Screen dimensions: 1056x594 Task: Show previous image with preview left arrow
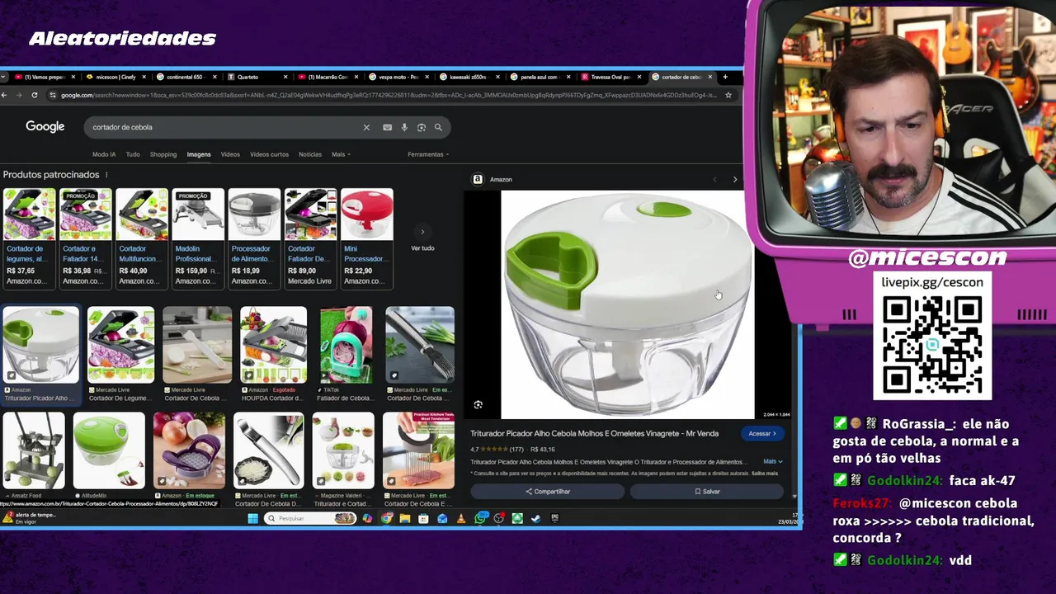(714, 179)
